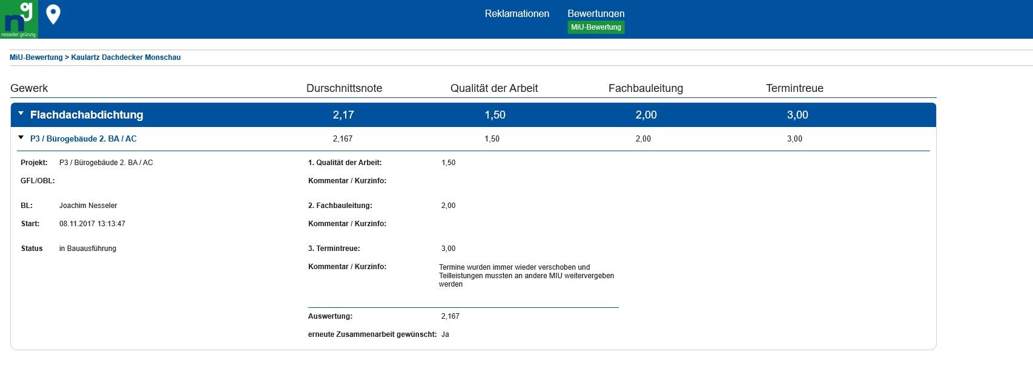Follow the MiU-Bewertung breadcrumb link
1033x381 pixels.
point(36,57)
